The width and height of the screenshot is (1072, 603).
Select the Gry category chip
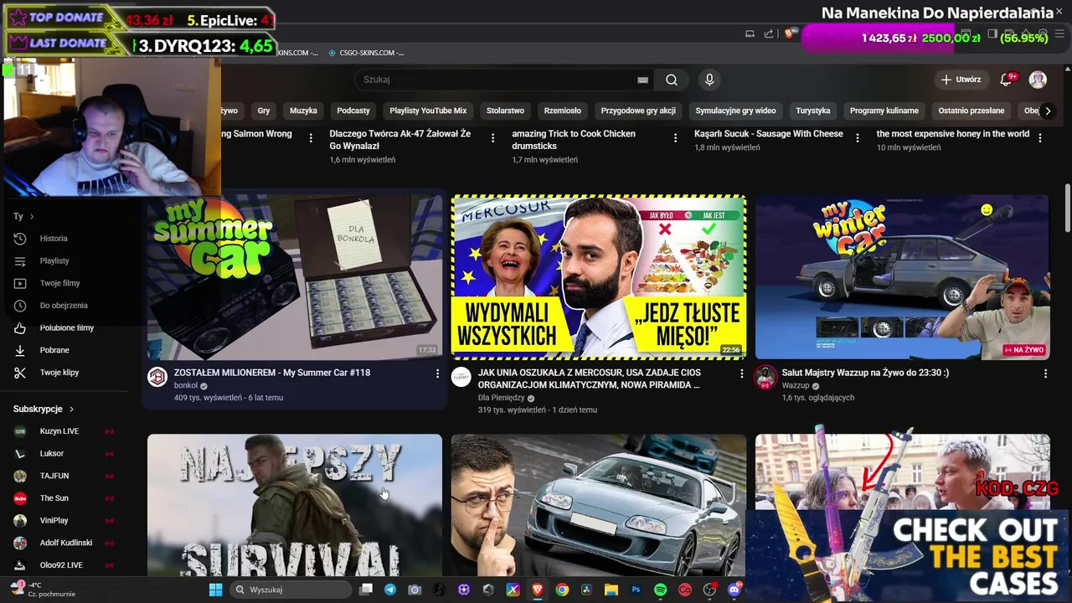[x=264, y=111]
